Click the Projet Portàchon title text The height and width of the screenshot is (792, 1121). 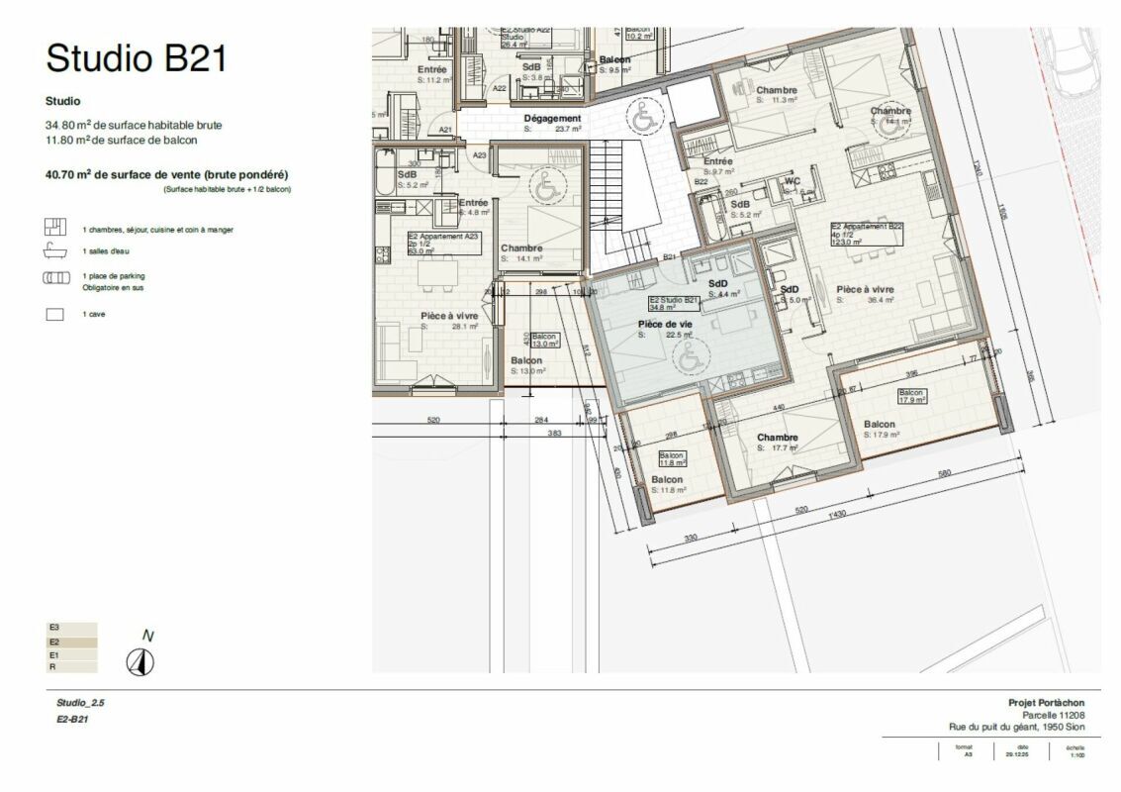(x=1046, y=702)
